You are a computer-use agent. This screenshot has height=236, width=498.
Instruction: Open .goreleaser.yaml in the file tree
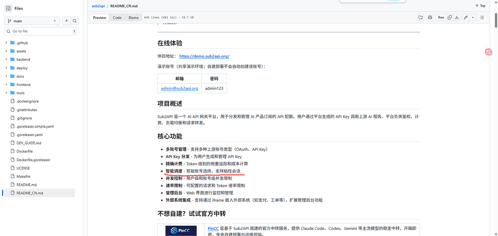point(30,135)
